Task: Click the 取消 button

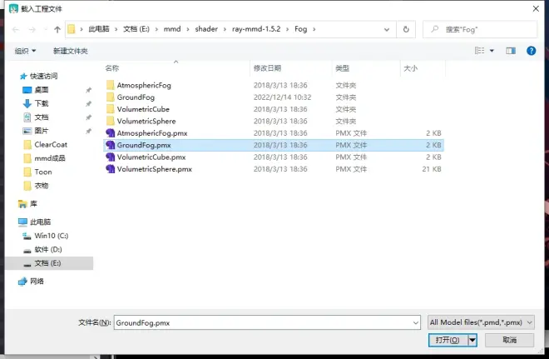Action: (509, 340)
